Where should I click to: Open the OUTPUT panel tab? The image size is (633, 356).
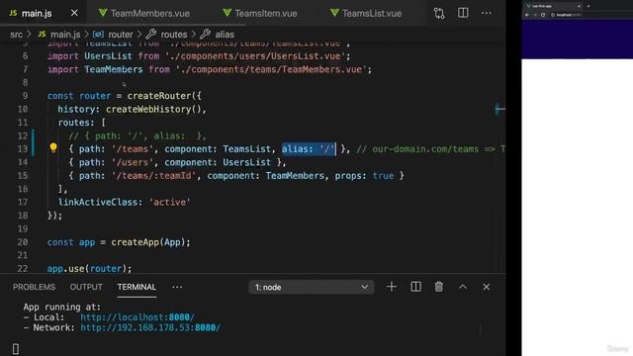[x=86, y=287]
